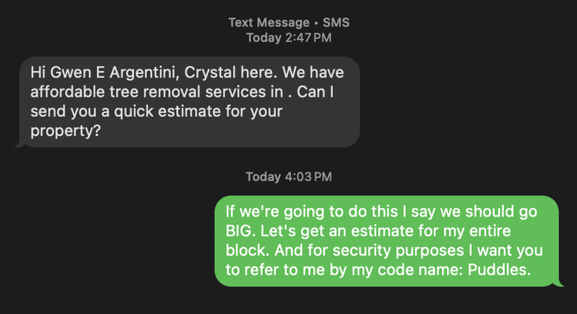
Task: Click the incoming gray message bubble from Crystal
Action: click(189, 102)
